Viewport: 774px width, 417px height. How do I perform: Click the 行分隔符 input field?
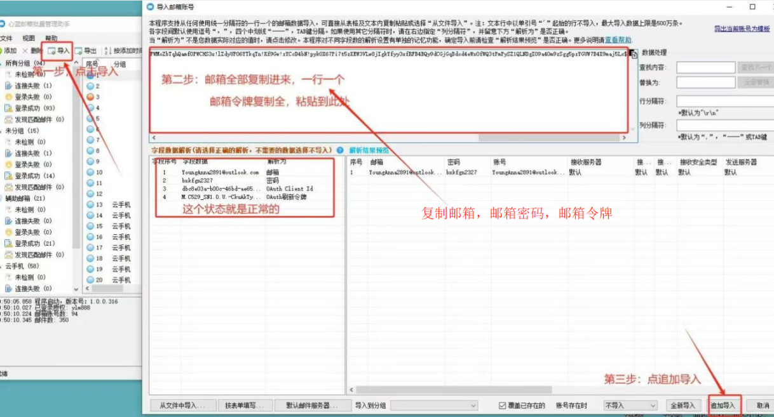point(725,102)
